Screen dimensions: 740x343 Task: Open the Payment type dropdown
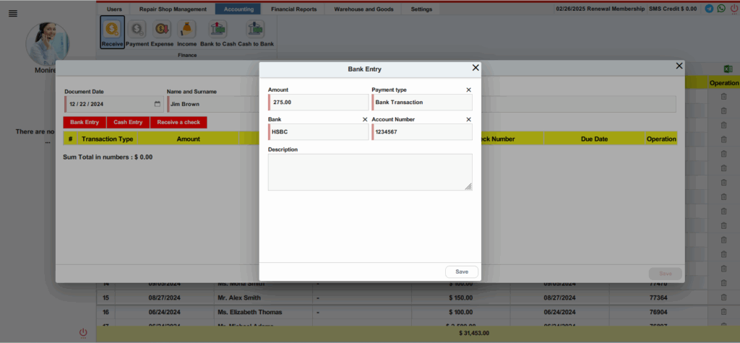click(422, 102)
